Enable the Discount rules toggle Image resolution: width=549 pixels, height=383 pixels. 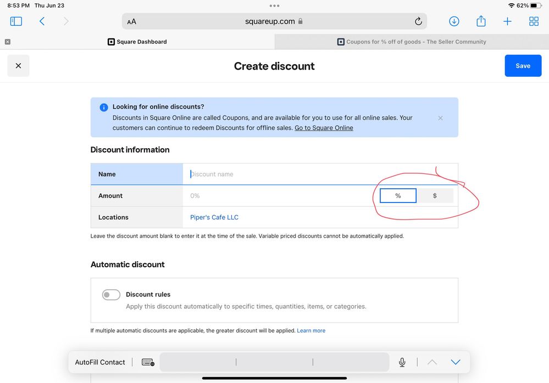111,295
